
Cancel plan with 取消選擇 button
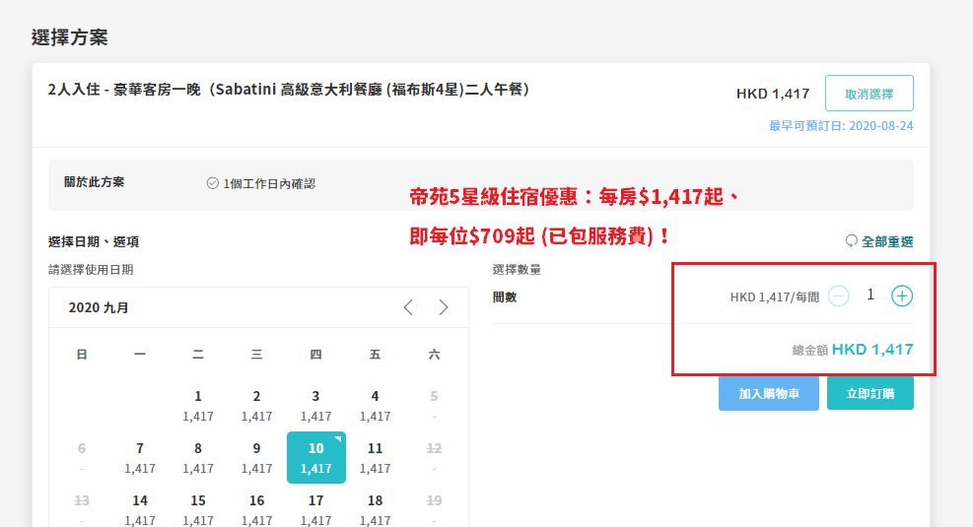869,94
